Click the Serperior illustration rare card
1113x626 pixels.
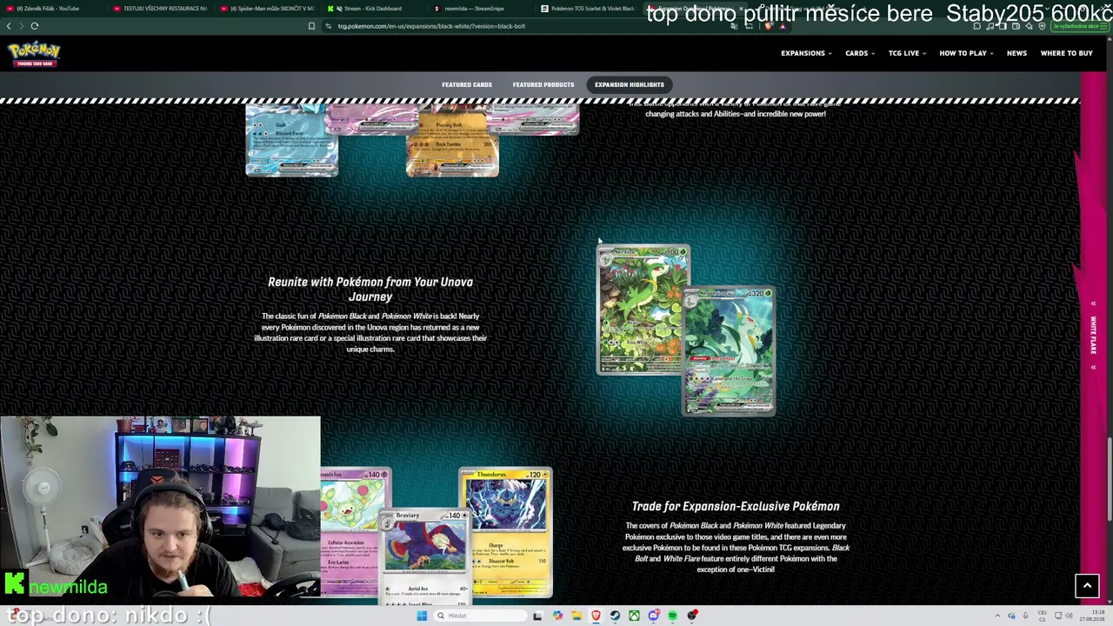tap(729, 351)
